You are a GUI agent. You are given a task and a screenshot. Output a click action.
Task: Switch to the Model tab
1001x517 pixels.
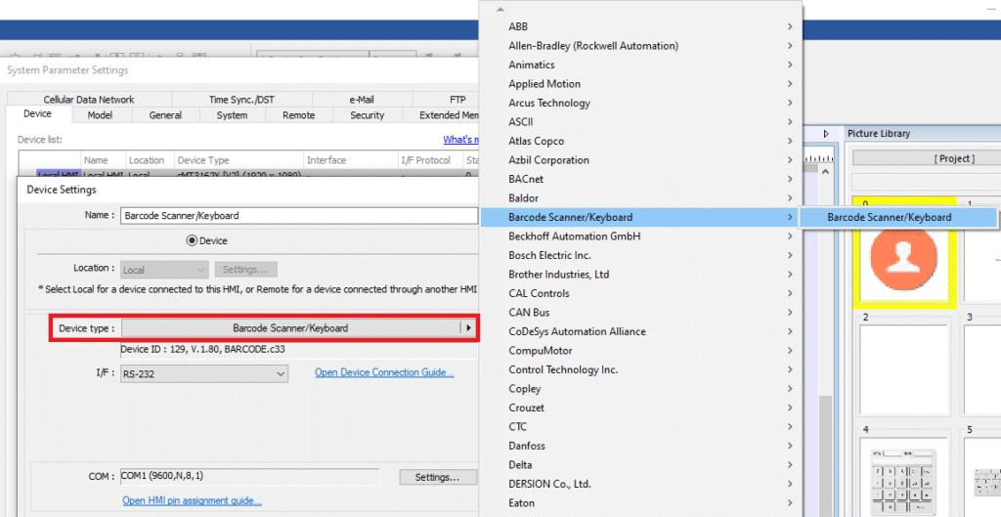coord(100,115)
